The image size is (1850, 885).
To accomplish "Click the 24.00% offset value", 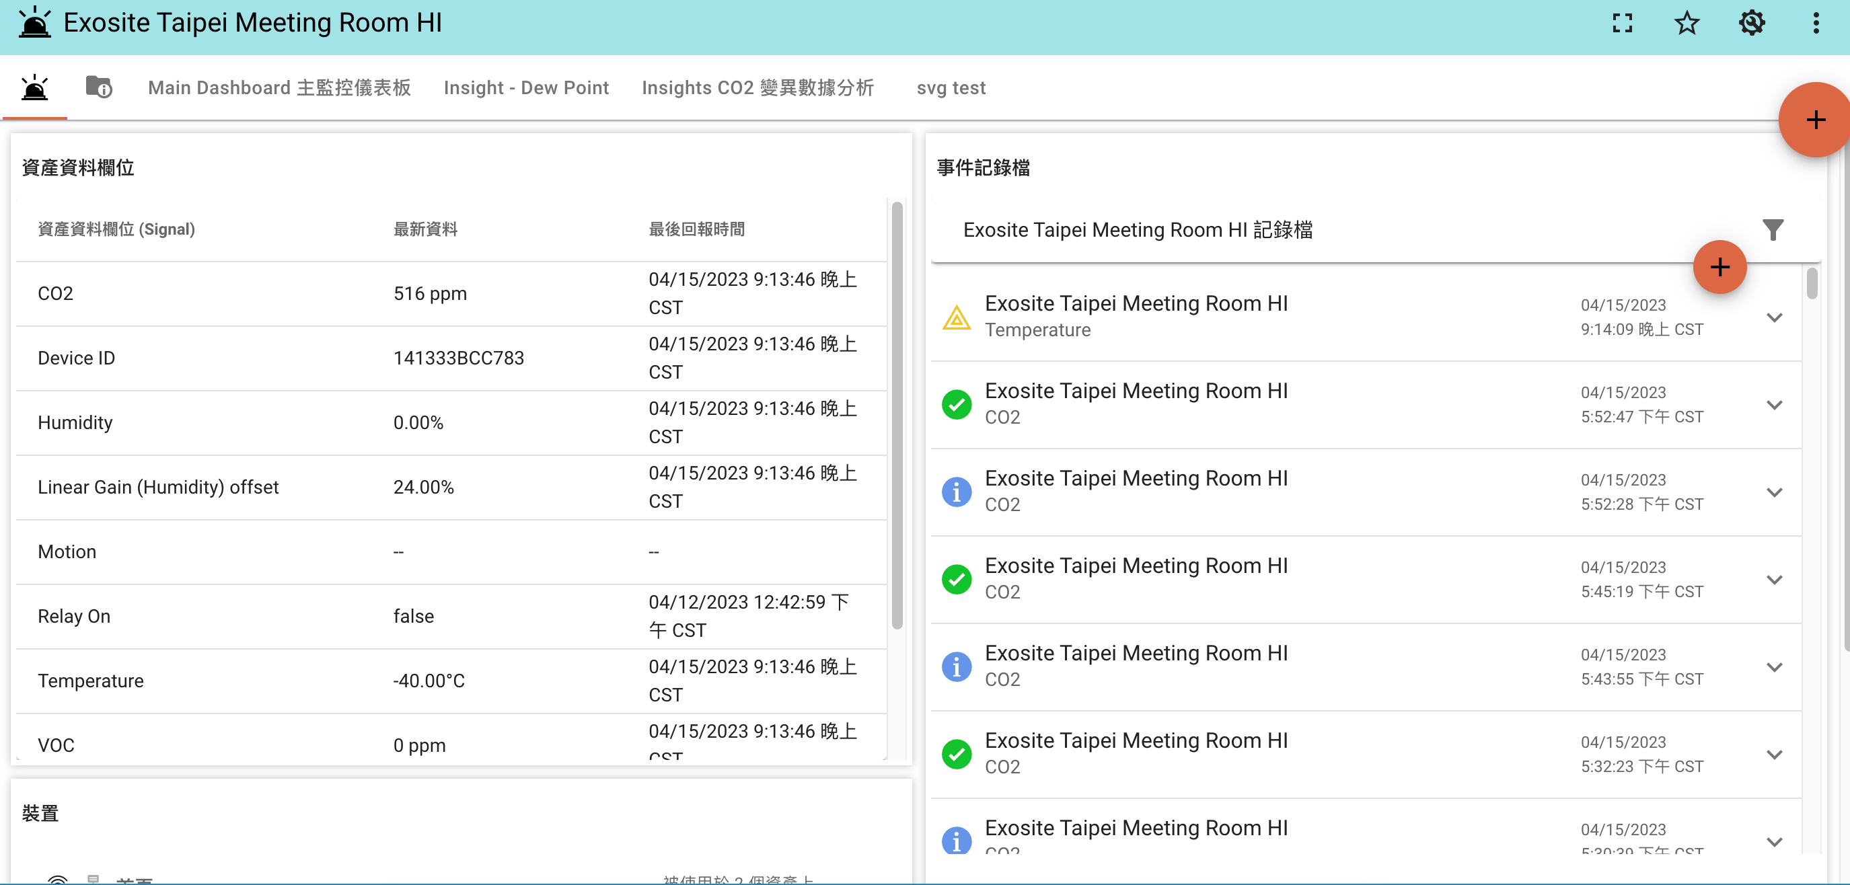I will tap(424, 488).
